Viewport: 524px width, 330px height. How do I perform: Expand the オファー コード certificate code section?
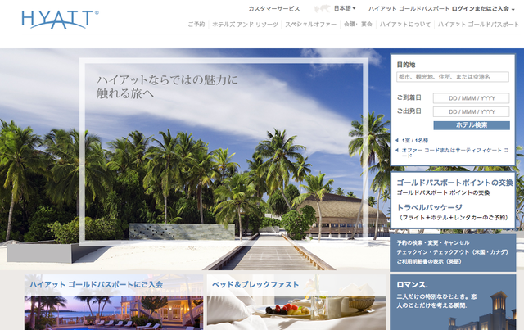(452, 153)
